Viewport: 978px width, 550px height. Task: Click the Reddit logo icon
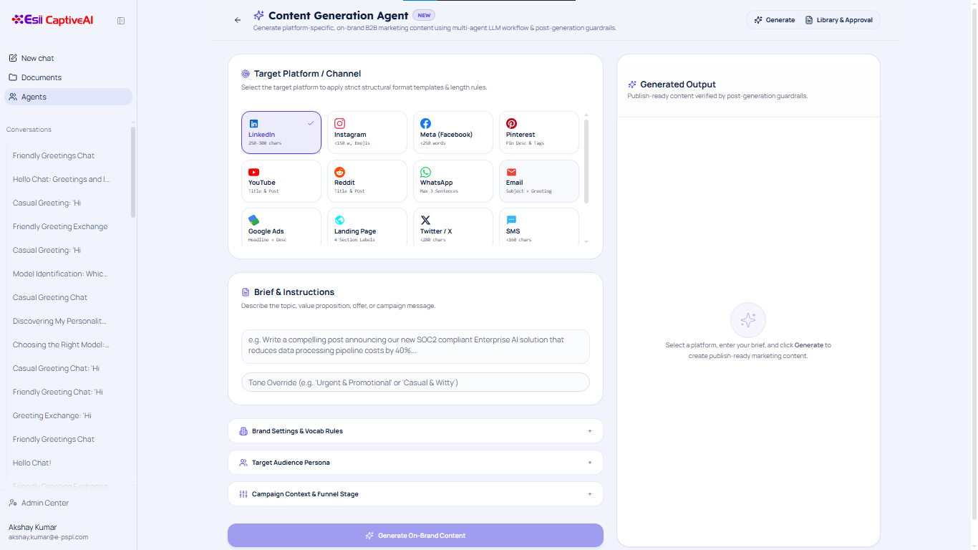[x=339, y=172]
